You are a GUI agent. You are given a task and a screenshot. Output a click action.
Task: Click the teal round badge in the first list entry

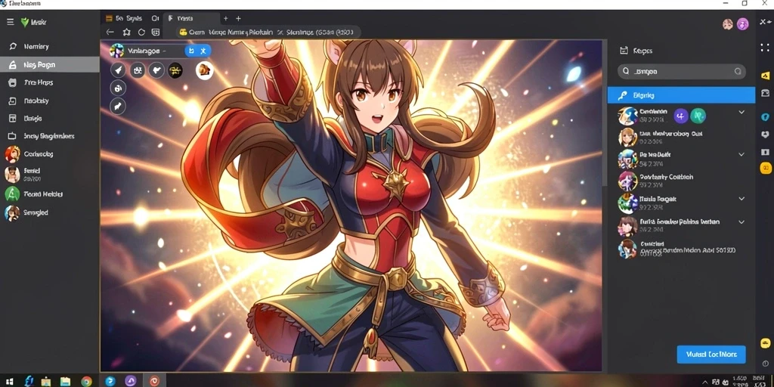coord(698,116)
